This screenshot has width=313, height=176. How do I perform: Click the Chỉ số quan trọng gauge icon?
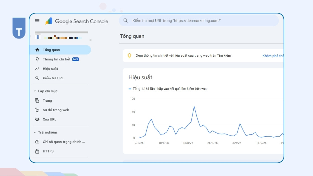pyautogui.click(x=37, y=142)
